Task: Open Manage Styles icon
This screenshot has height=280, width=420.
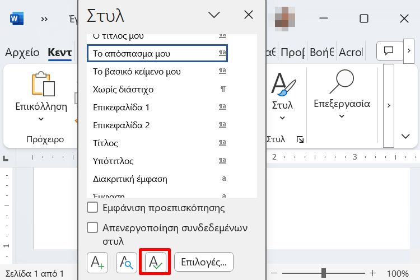Action: [155, 262]
